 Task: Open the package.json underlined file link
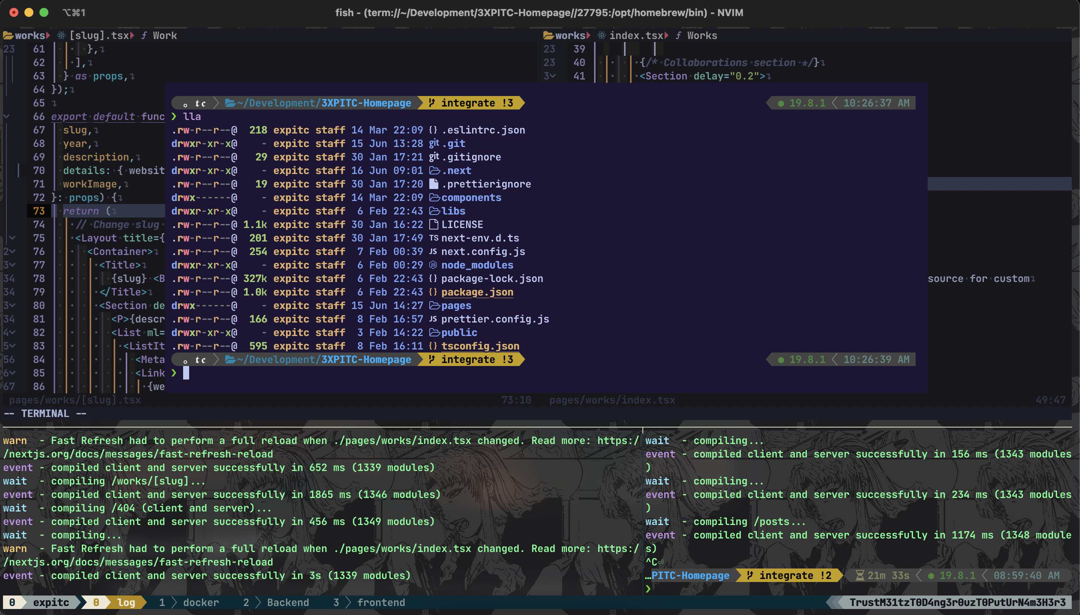pos(477,292)
